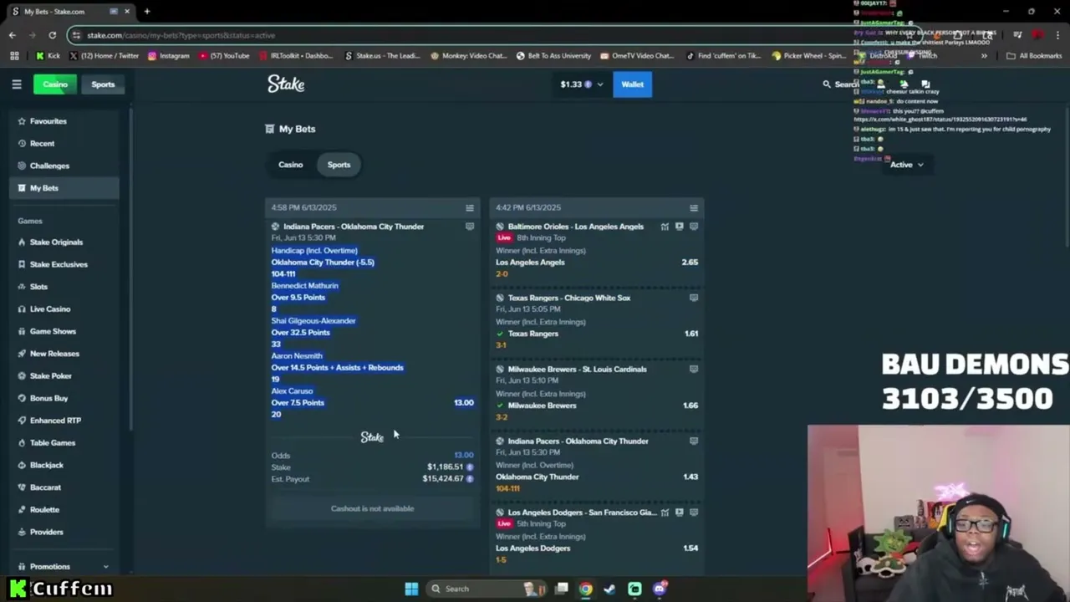Select the Sports tab under My Bets
This screenshot has width=1070, height=602.
click(x=339, y=165)
